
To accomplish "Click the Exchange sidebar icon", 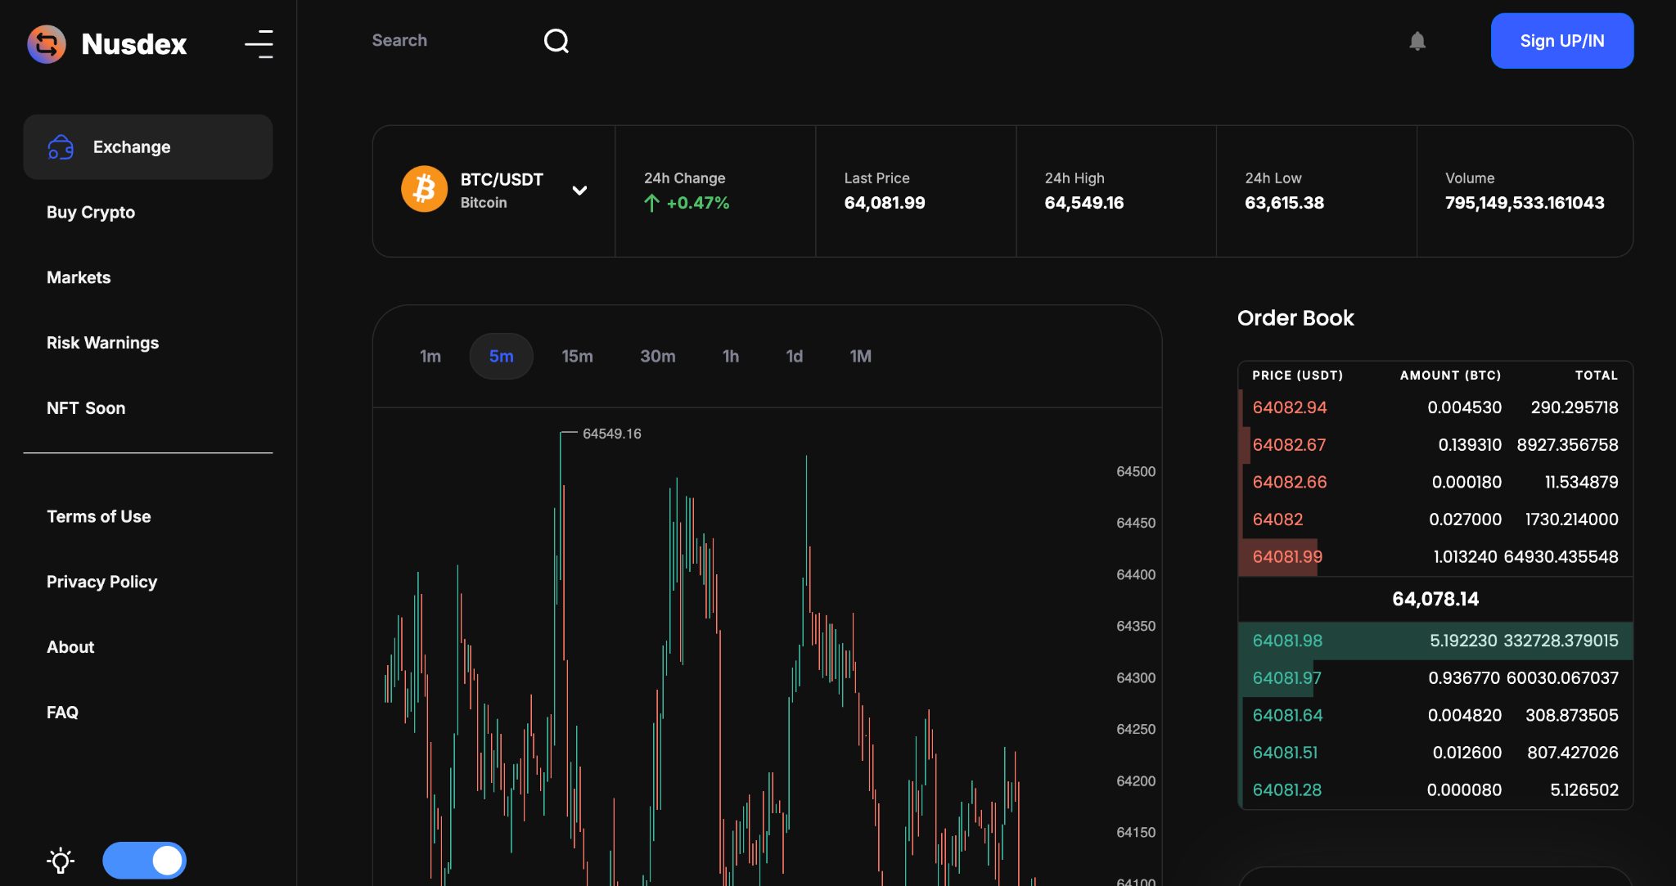I will point(61,147).
